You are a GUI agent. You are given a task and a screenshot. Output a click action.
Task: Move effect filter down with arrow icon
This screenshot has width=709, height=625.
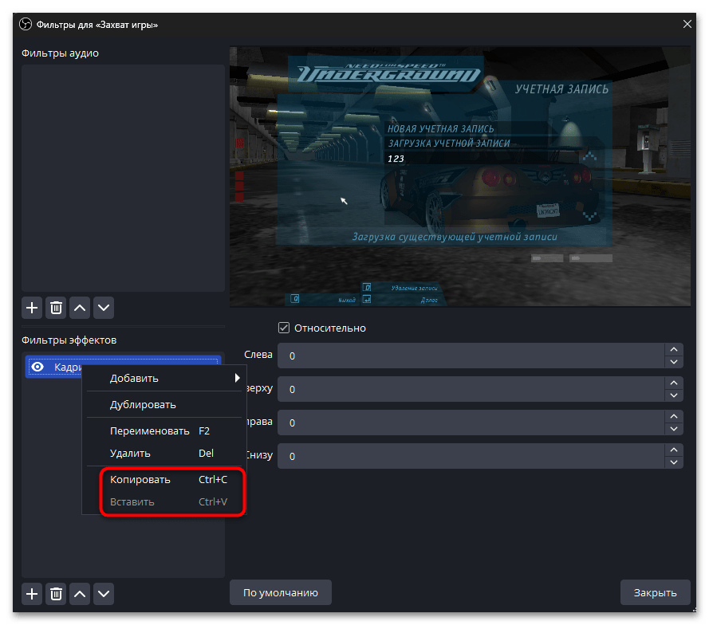click(x=104, y=593)
